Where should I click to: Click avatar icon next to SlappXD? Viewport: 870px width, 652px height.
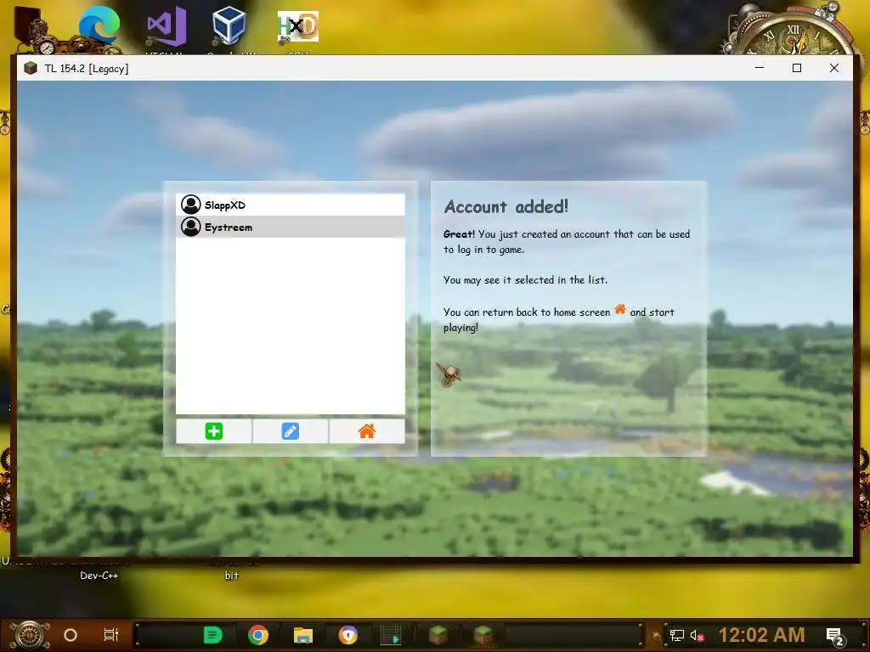point(191,205)
